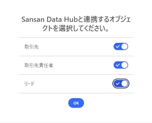Turn off the 取引先責任者 toggle
The height and width of the screenshot is (123, 152).
pos(121,65)
